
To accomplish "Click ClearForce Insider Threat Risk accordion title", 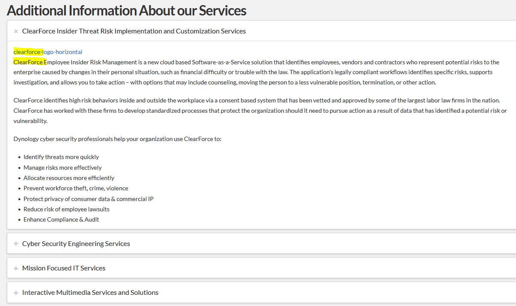I will 134,31.
